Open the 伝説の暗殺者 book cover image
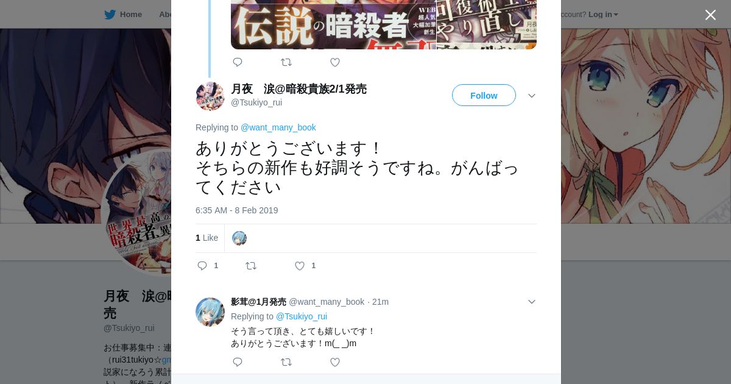Viewport: 731px width, 384px height. pyautogui.click(x=333, y=24)
